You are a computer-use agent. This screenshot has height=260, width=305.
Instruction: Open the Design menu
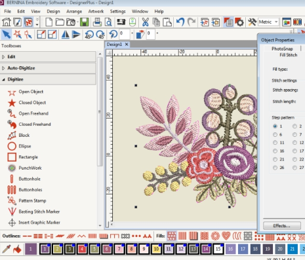(53, 11)
